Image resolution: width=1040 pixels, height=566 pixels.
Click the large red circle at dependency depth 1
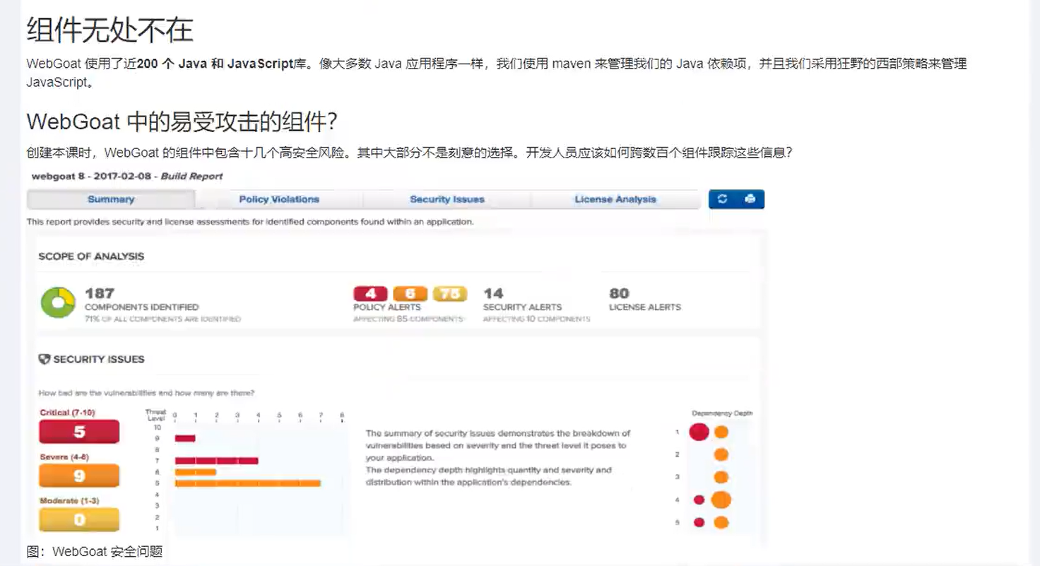(x=699, y=431)
